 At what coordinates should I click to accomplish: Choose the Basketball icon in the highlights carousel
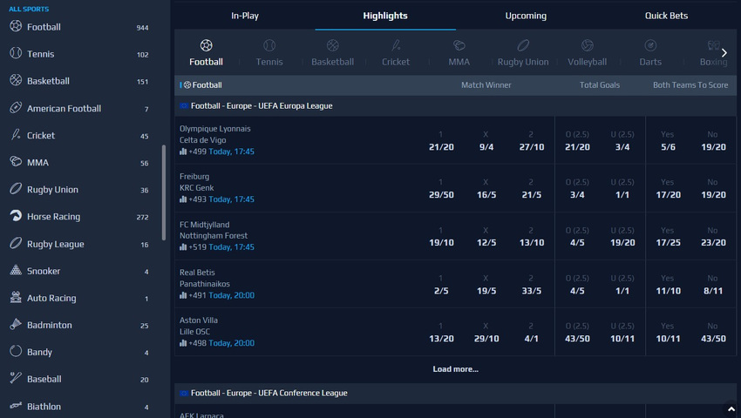[x=333, y=45]
